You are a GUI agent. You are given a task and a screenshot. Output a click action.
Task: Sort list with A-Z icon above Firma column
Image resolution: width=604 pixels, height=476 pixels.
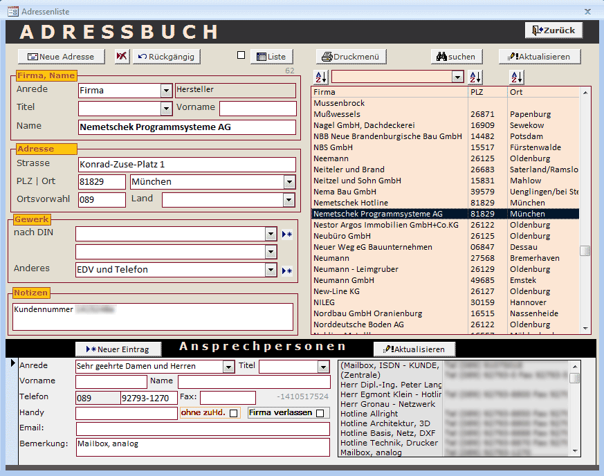pyautogui.click(x=321, y=77)
